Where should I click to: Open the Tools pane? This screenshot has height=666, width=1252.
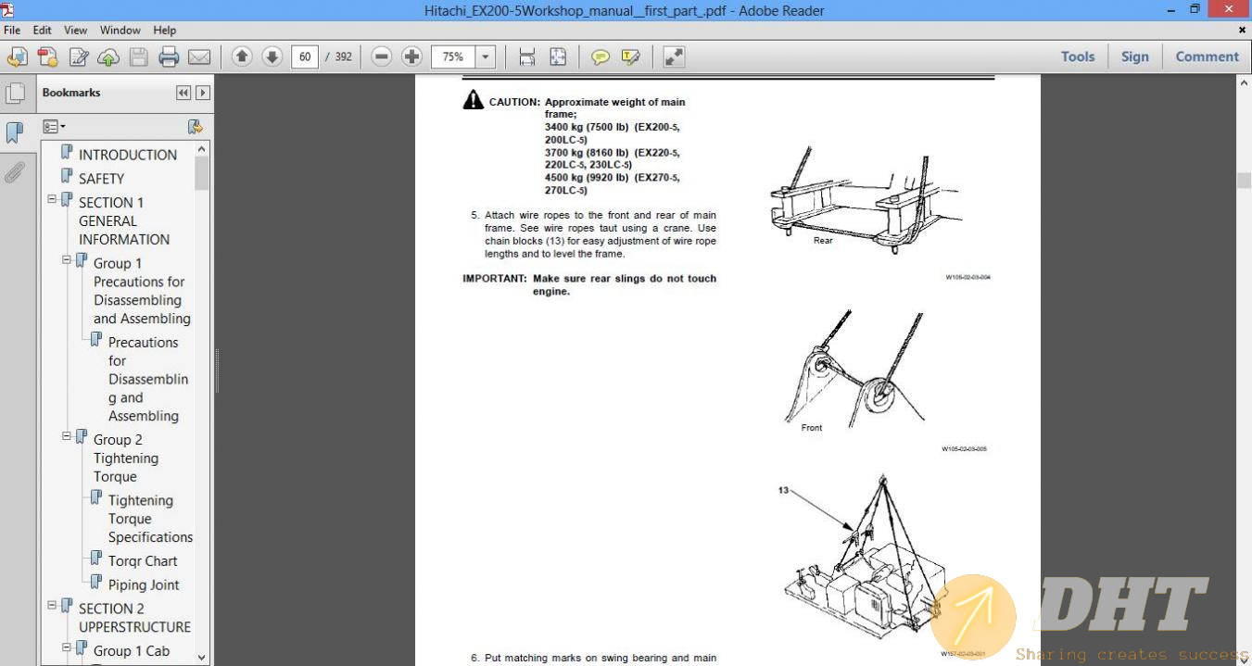pos(1078,57)
